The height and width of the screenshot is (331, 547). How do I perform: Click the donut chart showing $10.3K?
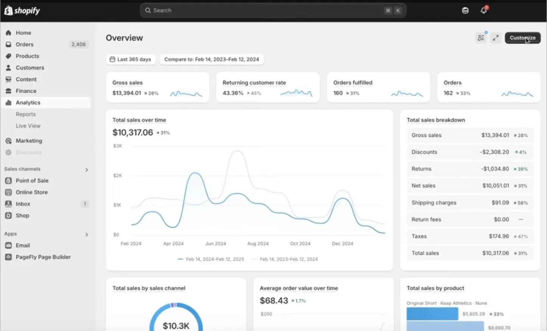pos(176,317)
